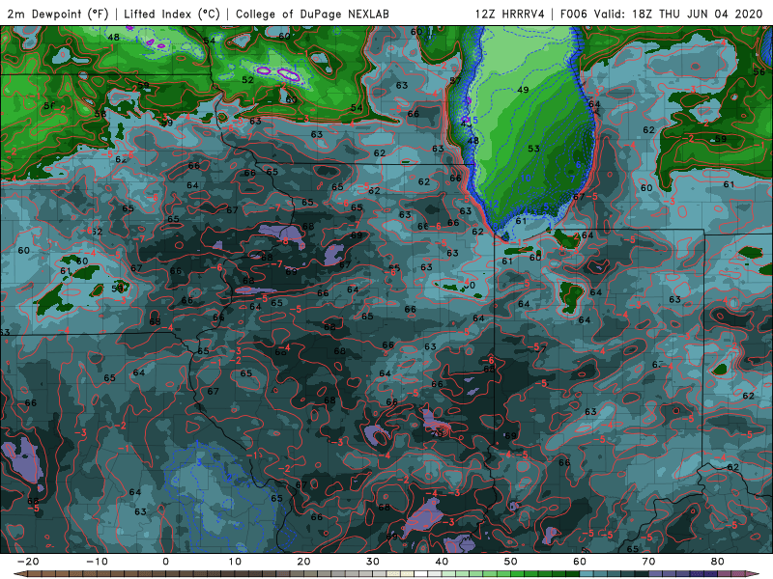This screenshot has width=773, height=579.
Task: Click the 40 label on the color scale
Action: pyautogui.click(x=442, y=562)
